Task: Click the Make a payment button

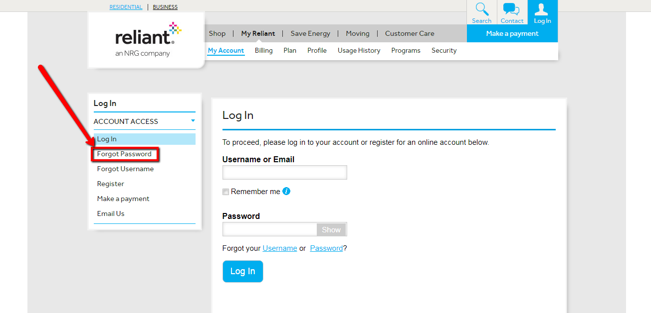Action: coord(512,33)
